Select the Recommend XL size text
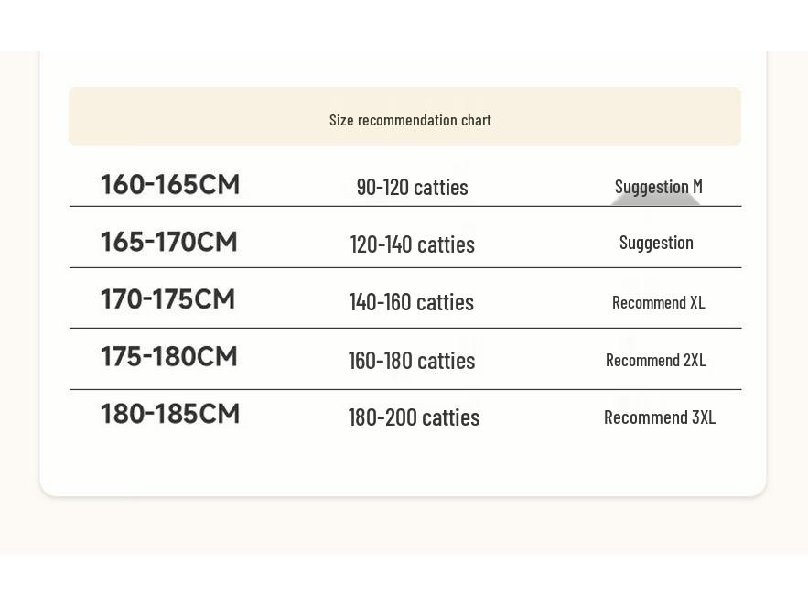This screenshot has height=607, width=808. (x=658, y=302)
